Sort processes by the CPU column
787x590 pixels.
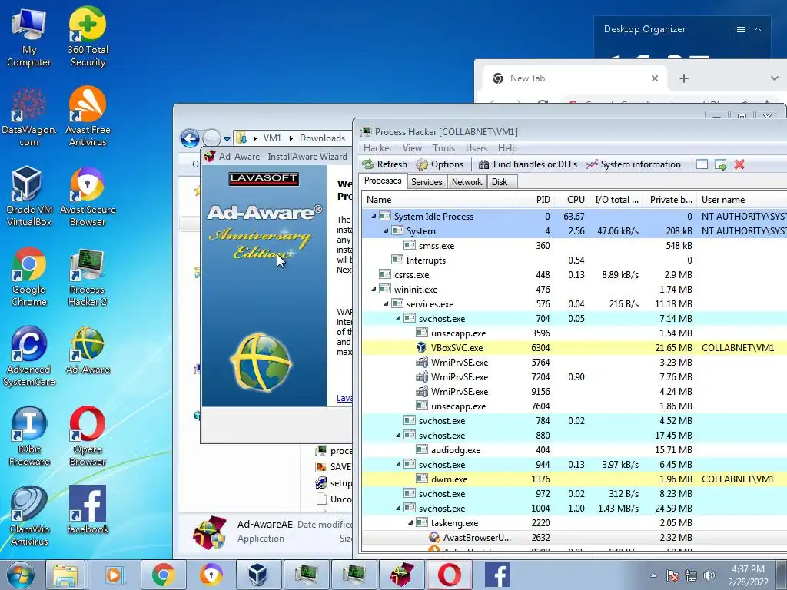coord(570,199)
